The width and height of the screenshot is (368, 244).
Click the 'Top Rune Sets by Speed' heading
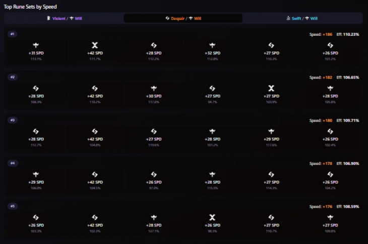pos(30,7)
